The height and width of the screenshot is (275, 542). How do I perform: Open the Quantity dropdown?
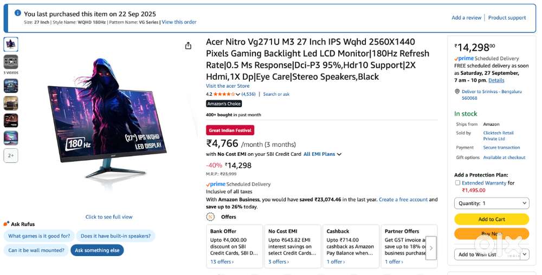492,203
